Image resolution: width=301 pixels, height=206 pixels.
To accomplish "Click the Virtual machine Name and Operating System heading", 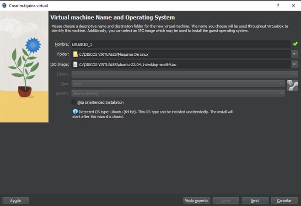I will pos(113,17).
